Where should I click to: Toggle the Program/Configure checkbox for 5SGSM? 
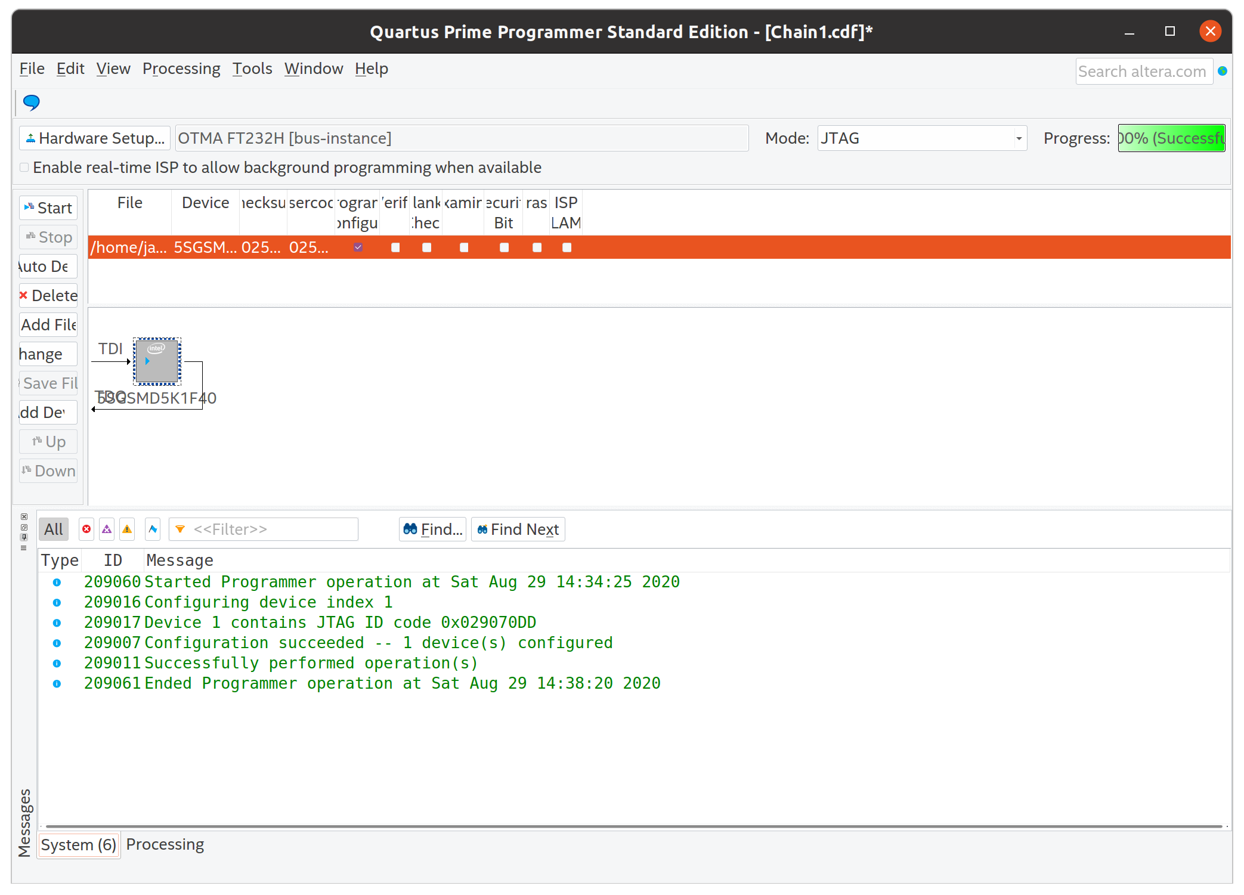(358, 247)
